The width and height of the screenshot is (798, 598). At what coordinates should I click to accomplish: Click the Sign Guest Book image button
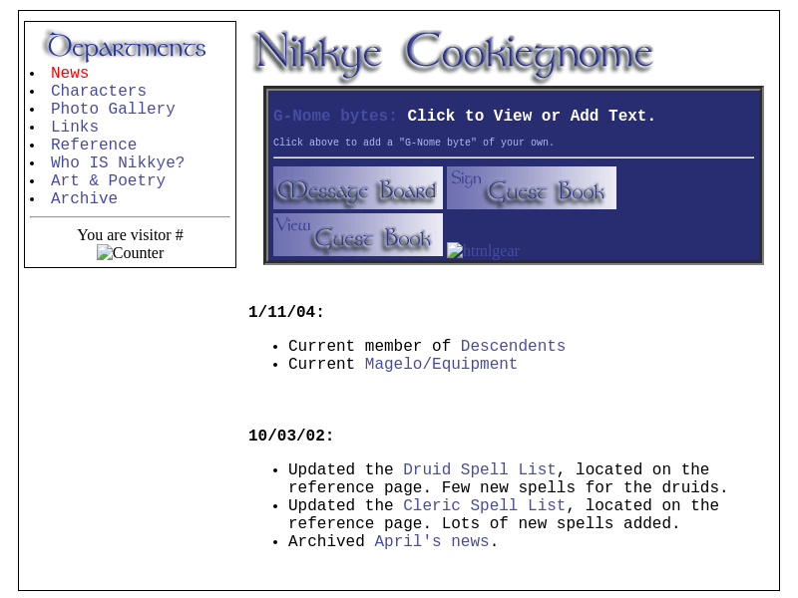tap(531, 188)
